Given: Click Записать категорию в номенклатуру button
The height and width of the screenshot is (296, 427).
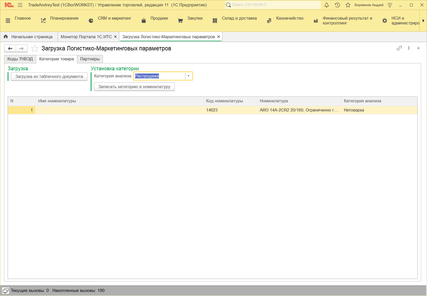Looking at the screenshot, I should point(134,87).
